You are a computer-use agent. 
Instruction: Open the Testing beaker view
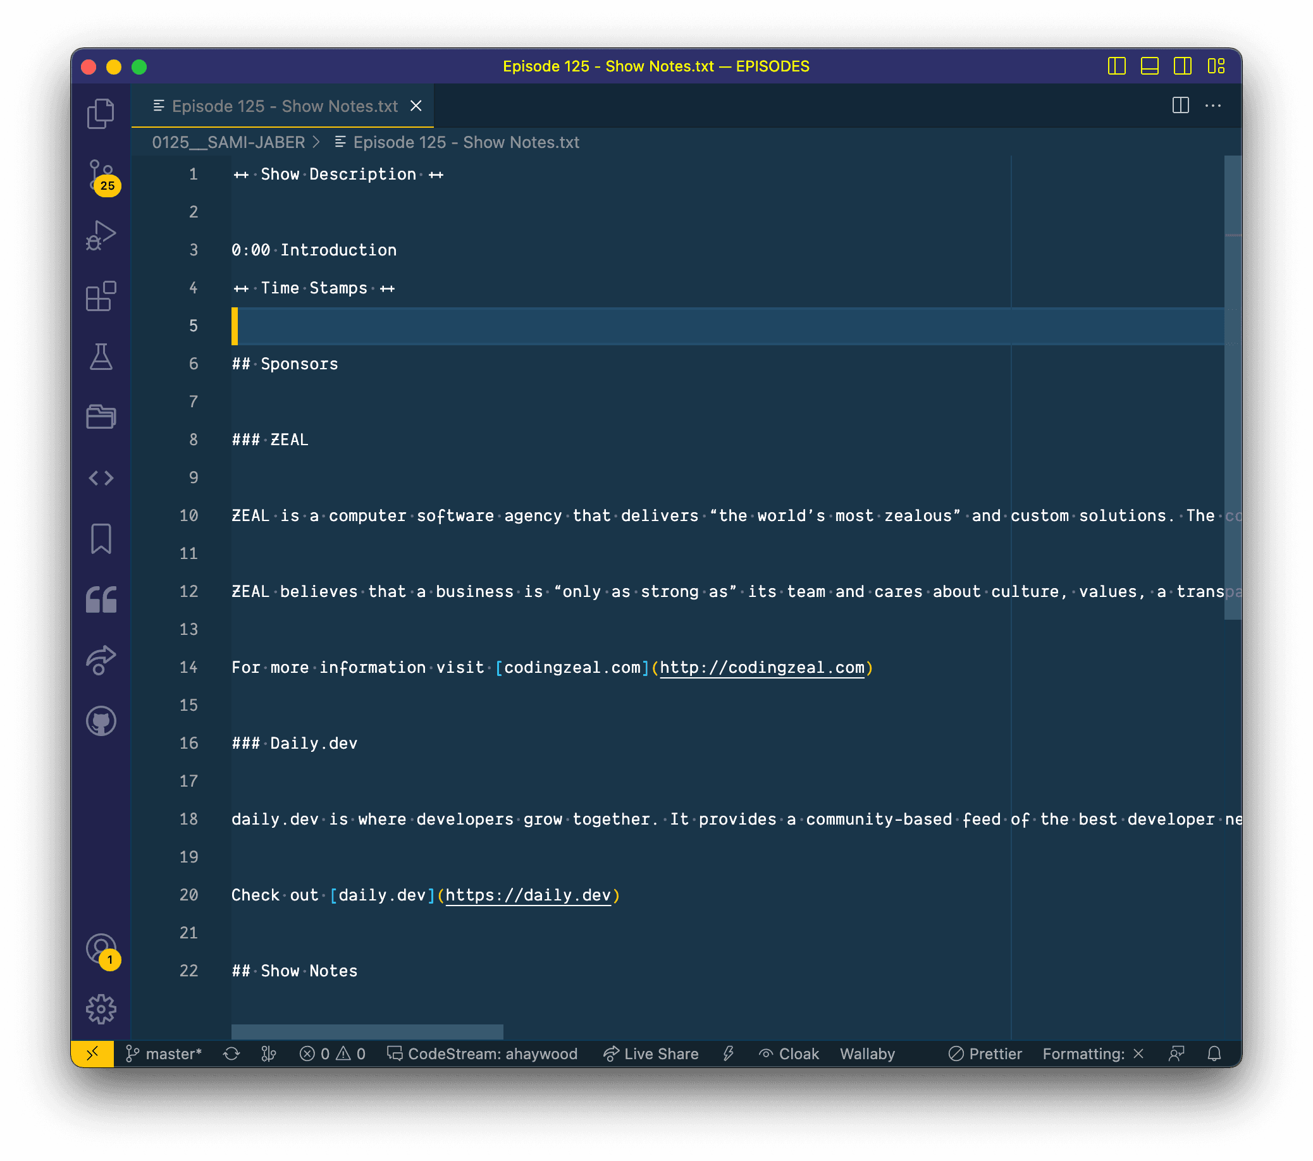pos(101,357)
